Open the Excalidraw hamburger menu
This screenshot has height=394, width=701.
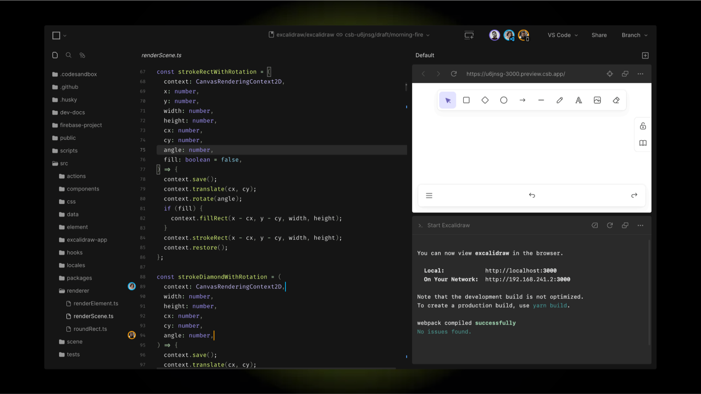429,196
